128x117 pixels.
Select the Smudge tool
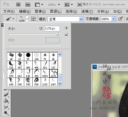[6, 106]
